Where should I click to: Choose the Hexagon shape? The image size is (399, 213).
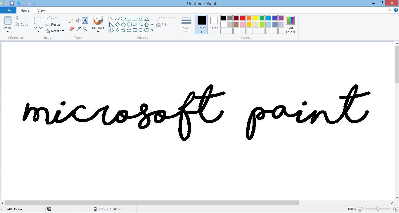129,25
